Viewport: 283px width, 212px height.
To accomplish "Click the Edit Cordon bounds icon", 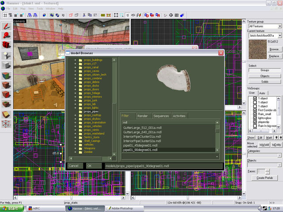I will [x=109, y=15].
